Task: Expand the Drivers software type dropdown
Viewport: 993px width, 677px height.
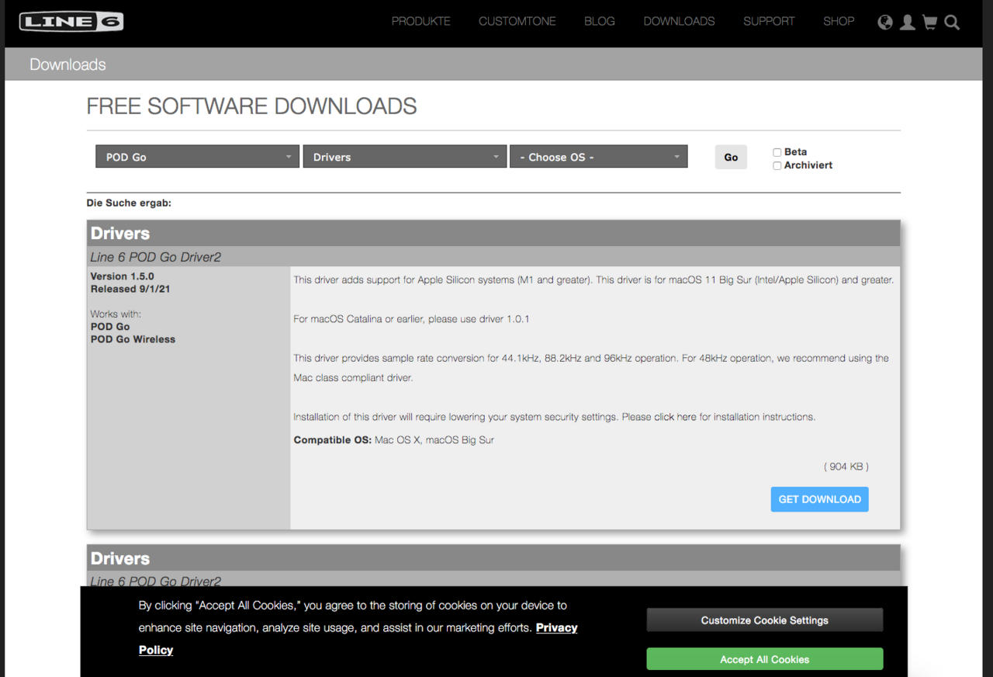Action: pyautogui.click(x=404, y=157)
